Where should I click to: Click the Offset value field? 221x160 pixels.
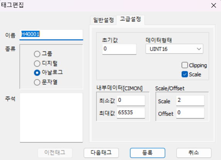[x=190, y=113]
